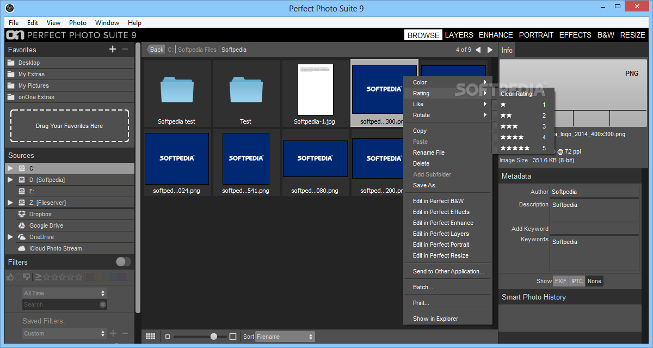Open the Sort Filename dropdown
The height and width of the screenshot is (348, 653).
[285, 337]
